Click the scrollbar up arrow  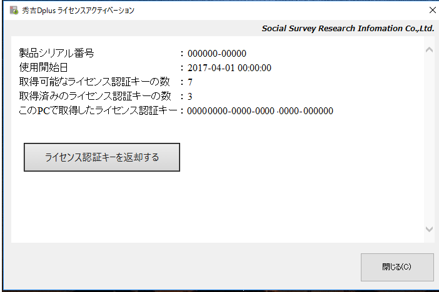429,50
